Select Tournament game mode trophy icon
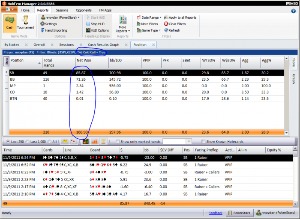Image resolution: width=300 pixels, height=219 pixels. [x=26, y=22]
